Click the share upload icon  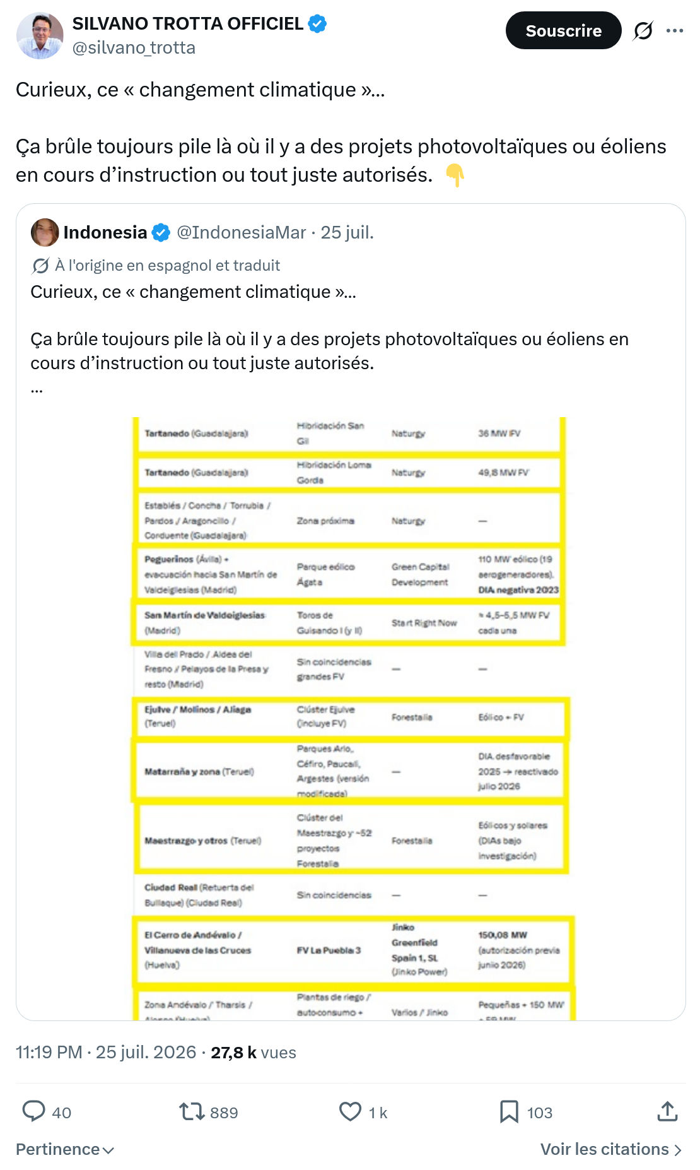coord(667,1111)
